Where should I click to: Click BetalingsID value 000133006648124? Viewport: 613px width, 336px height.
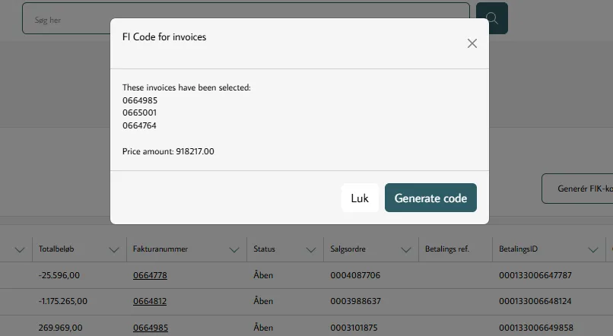[535, 301]
